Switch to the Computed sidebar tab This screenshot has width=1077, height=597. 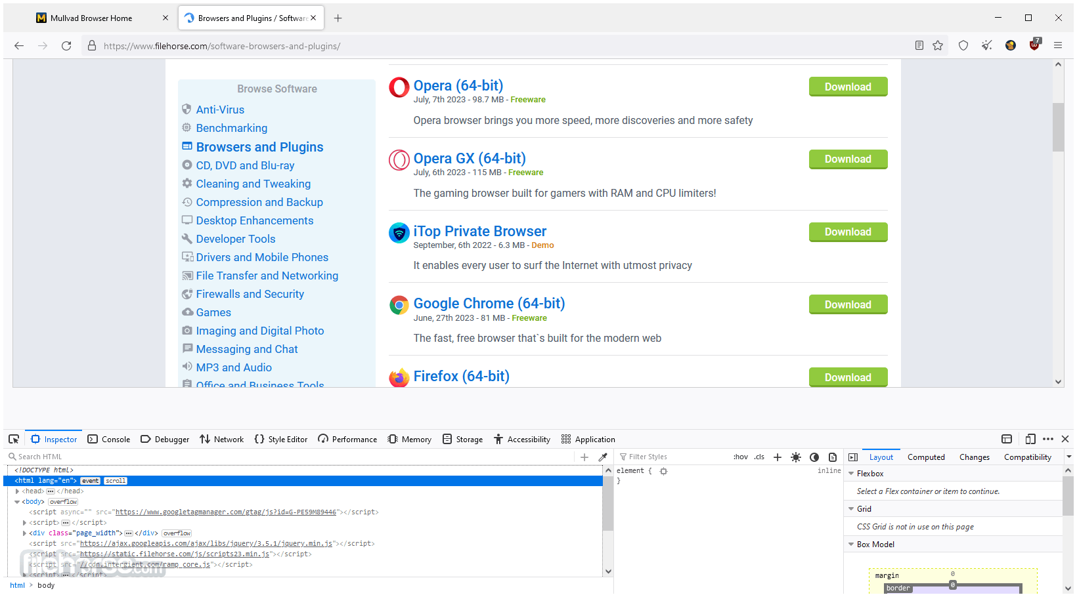pyautogui.click(x=926, y=457)
